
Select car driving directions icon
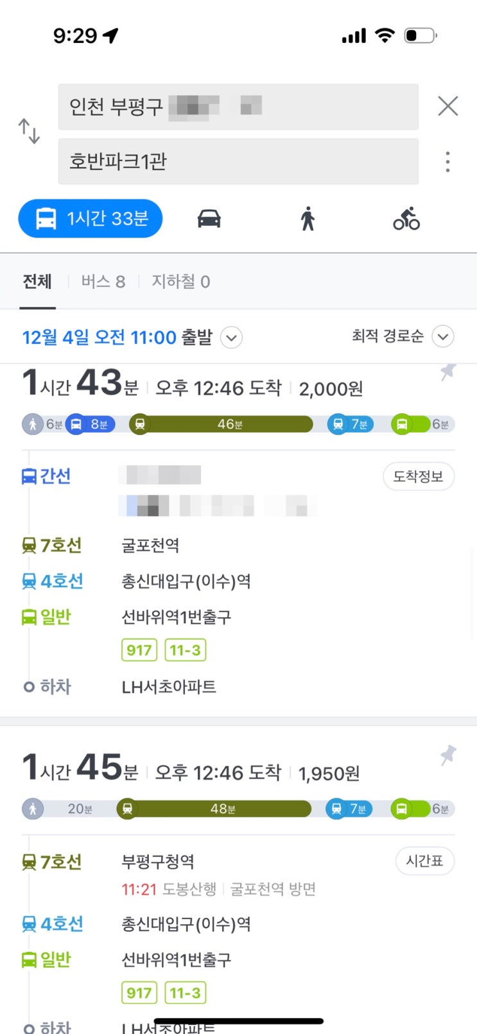209,219
